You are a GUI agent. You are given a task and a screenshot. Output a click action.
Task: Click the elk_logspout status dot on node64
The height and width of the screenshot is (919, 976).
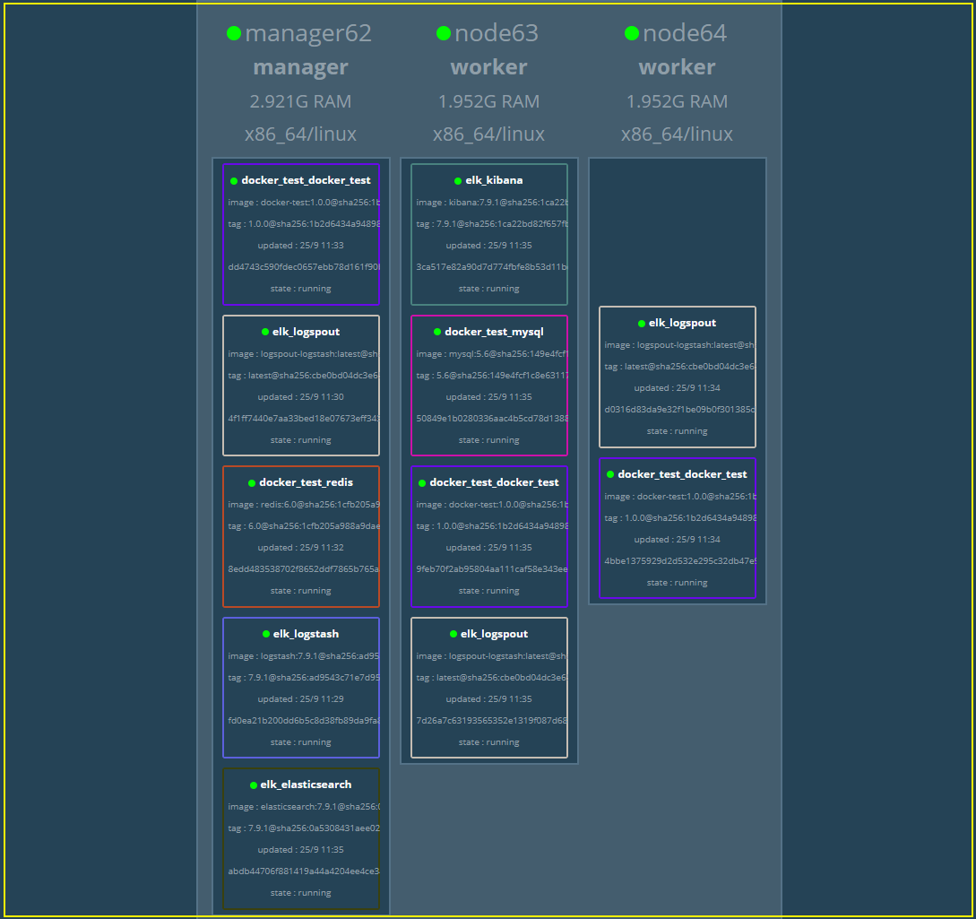click(x=642, y=323)
